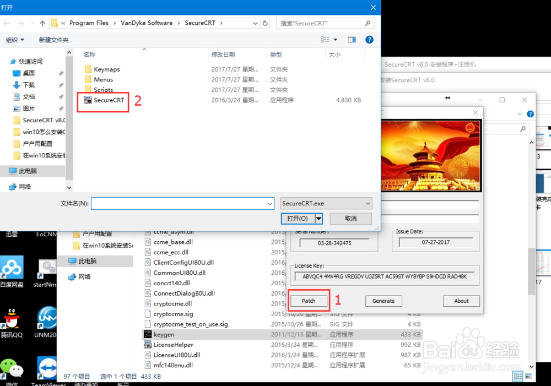Start TeamViewer from the desktop
The height and width of the screenshot is (386, 551).
click(x=47, y=368)
